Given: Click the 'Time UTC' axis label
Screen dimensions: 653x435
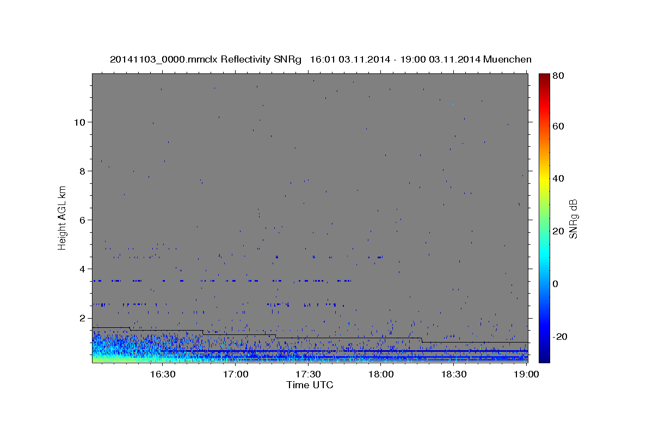Looking at the screenshot, I should click(310, 385).
